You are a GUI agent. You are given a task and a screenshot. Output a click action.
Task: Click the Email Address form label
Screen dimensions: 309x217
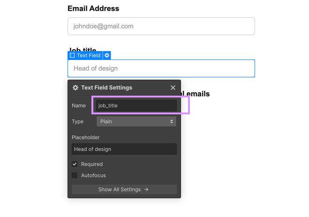point(93,8)
